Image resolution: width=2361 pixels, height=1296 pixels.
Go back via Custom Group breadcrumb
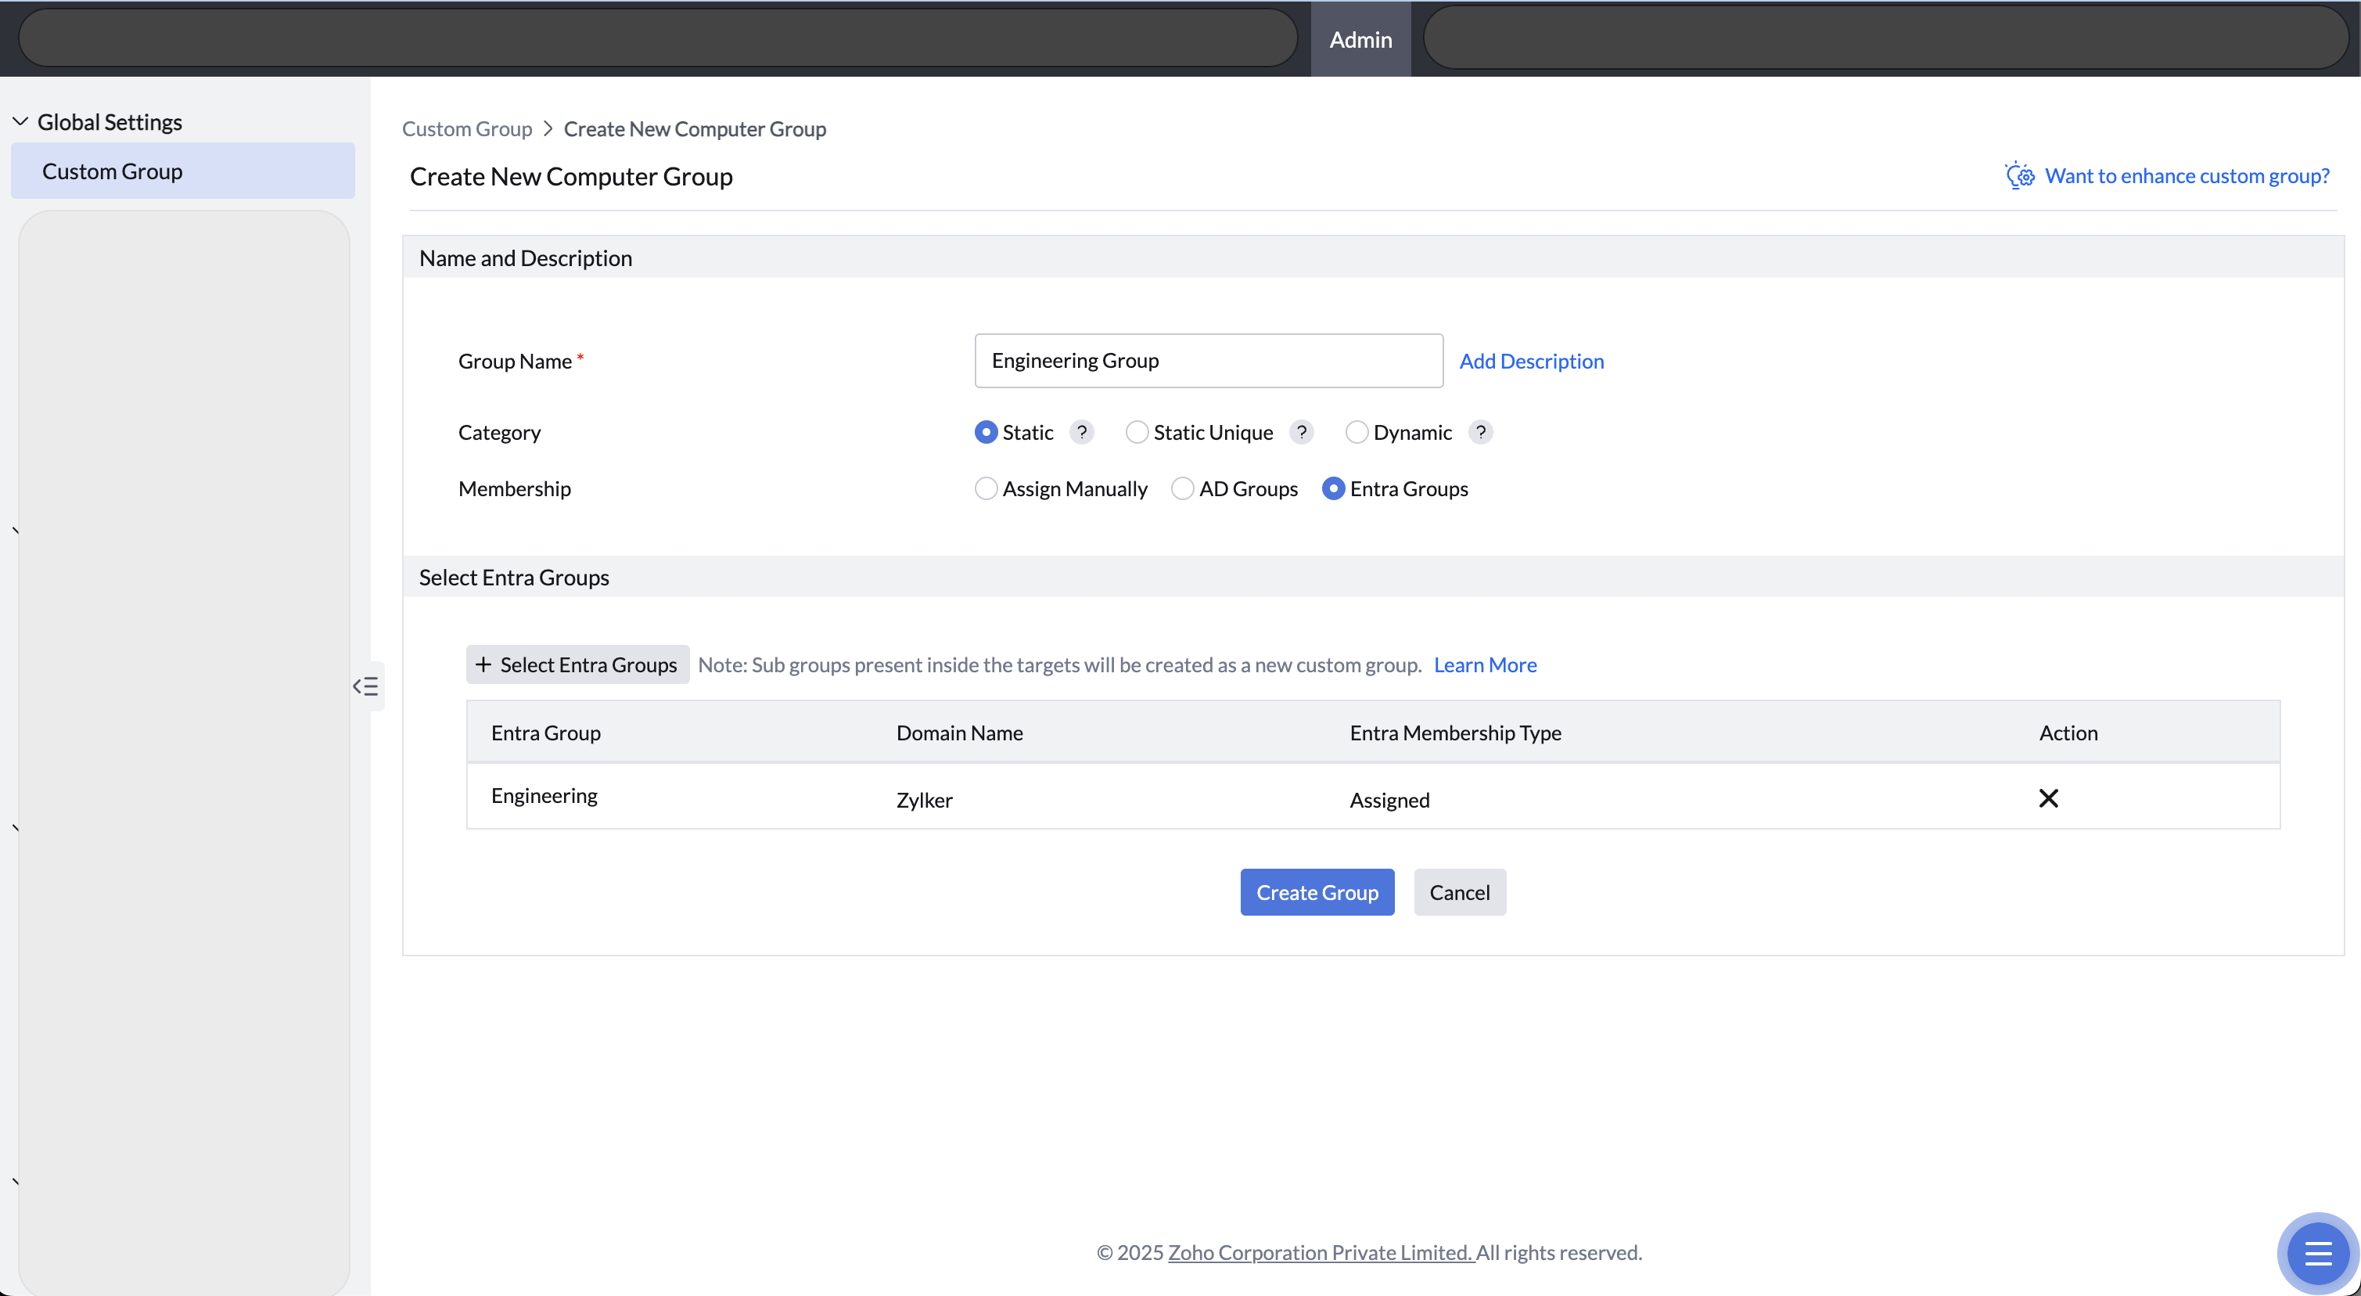click(466, 129)
